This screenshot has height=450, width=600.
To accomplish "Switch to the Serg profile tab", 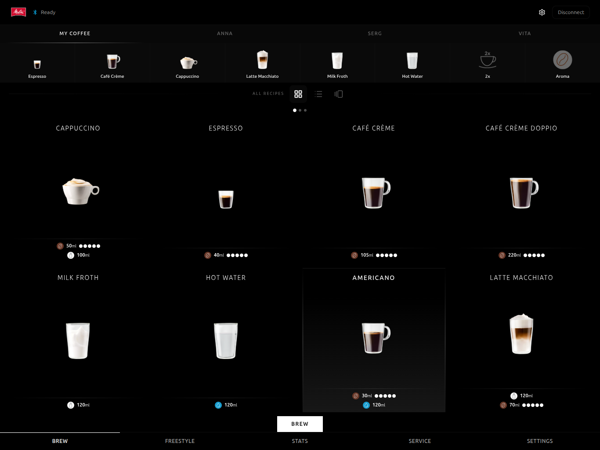I will click(x=375, y=33).
